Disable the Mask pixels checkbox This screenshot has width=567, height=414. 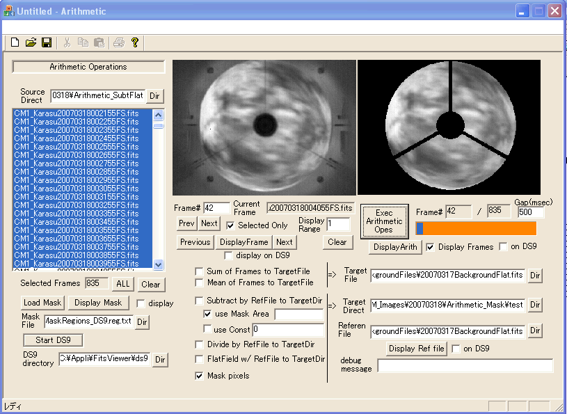tap(200, 376)
